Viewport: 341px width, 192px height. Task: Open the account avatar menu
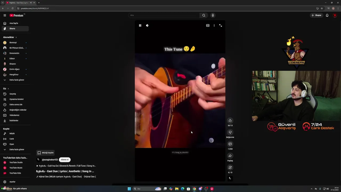coord(335,15)
